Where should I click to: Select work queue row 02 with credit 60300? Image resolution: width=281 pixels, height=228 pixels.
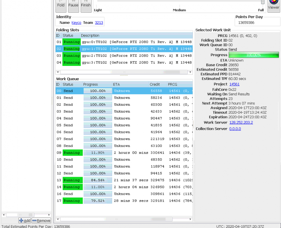124,104
